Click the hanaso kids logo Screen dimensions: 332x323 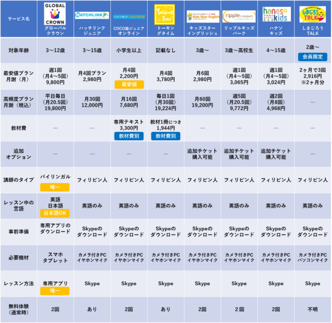[276, 14]
